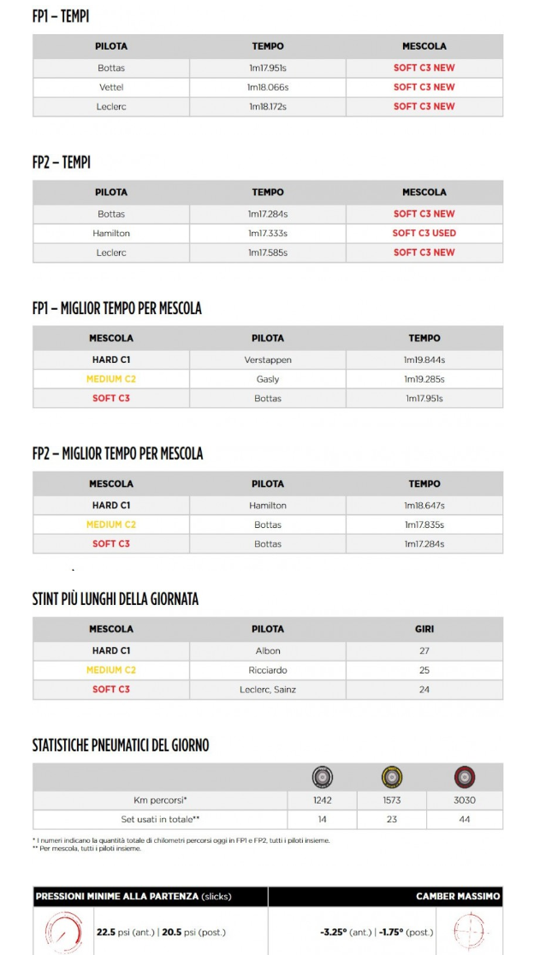Select the Leclerc, Sainz cell
Image resolution: width=534 pixels, height=955 pixels.
[268, 689]
